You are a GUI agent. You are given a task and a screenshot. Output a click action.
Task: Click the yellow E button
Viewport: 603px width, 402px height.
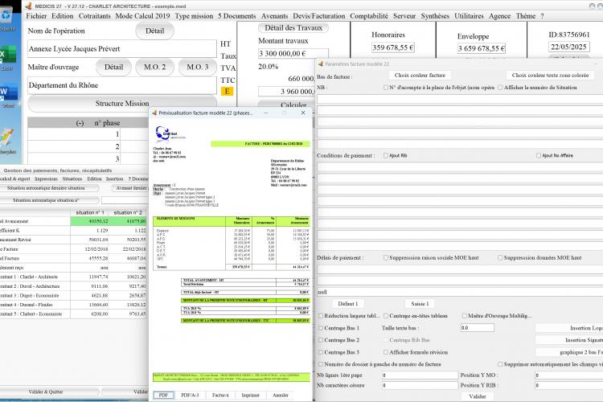pyautogui.click(x=227, y=91)
